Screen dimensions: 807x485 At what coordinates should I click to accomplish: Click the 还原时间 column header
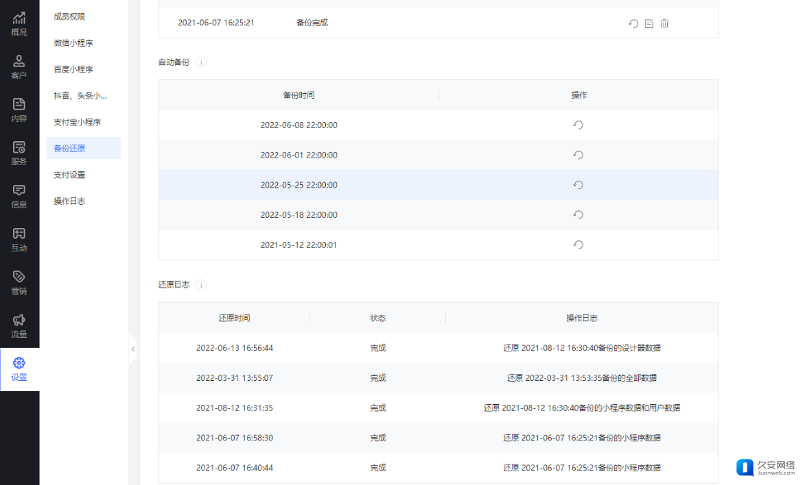[234, 318]
